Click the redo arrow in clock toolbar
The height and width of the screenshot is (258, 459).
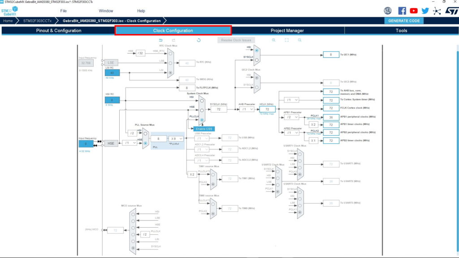[x=173, y=40]
